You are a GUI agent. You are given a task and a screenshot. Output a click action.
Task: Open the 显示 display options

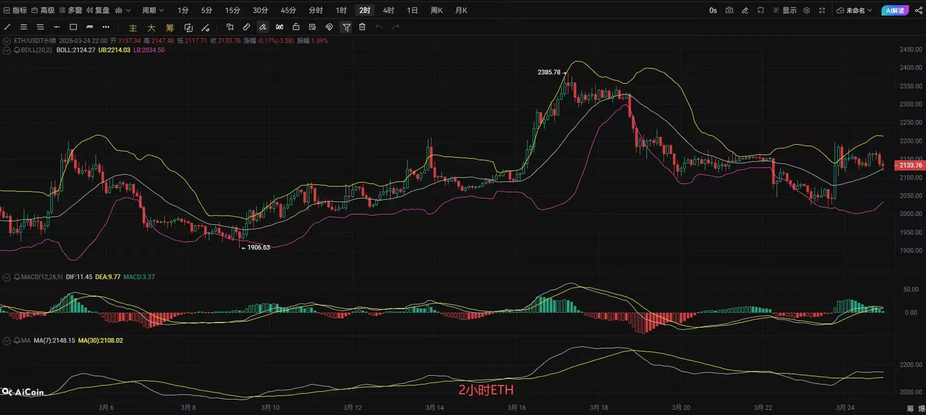point(785,10)
